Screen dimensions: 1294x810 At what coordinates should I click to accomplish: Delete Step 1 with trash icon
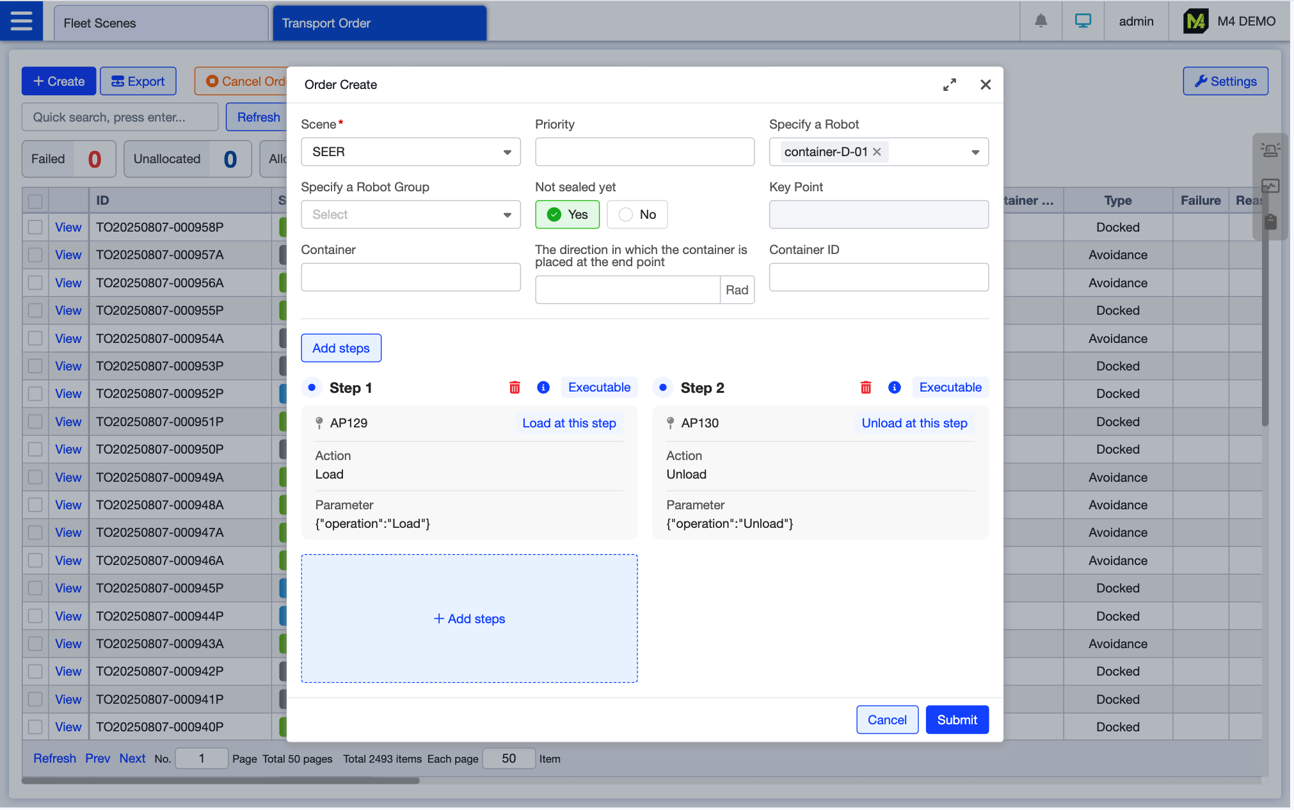(515, 388)
